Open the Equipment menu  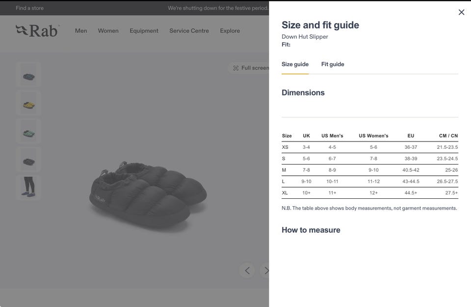tap(144, 31)
